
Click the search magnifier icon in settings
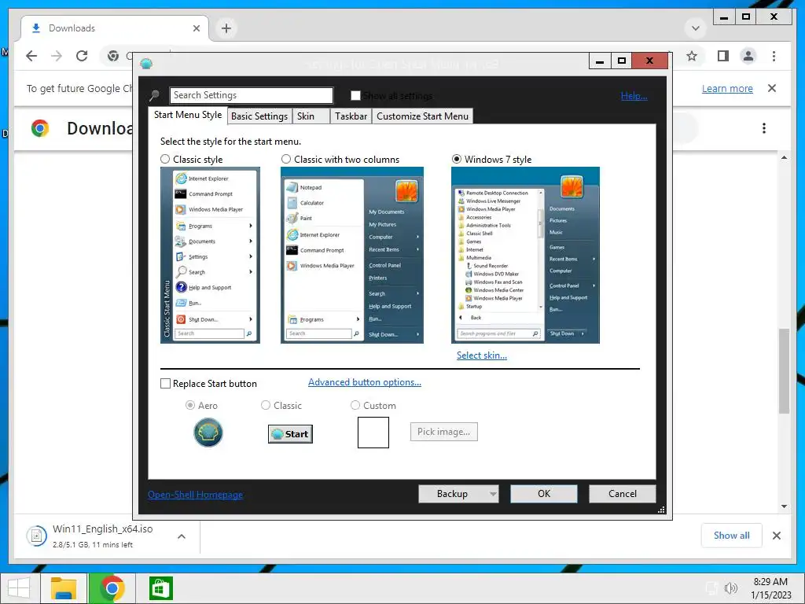pyautogui.click(x=154, y=95)
